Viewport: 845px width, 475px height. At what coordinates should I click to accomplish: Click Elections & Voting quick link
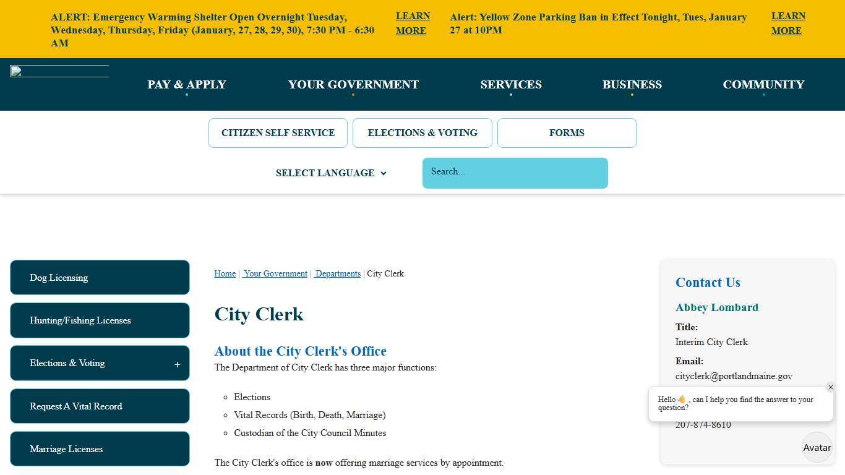point(422,132)
